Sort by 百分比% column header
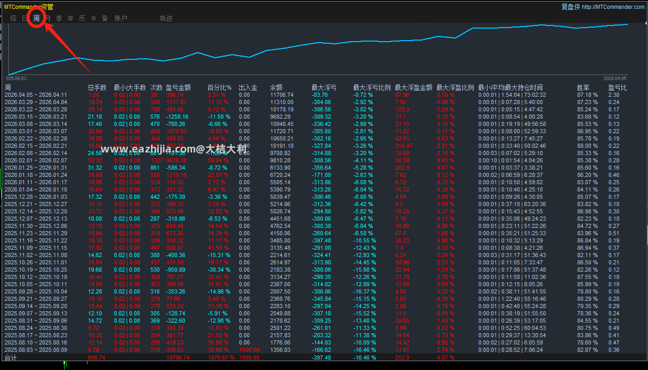Viewport: 648px width, 370px height. coord(220,87)
